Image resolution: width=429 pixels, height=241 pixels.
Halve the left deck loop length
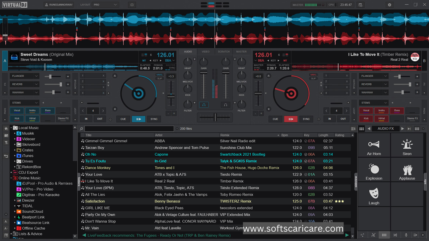tap(83, 111)
